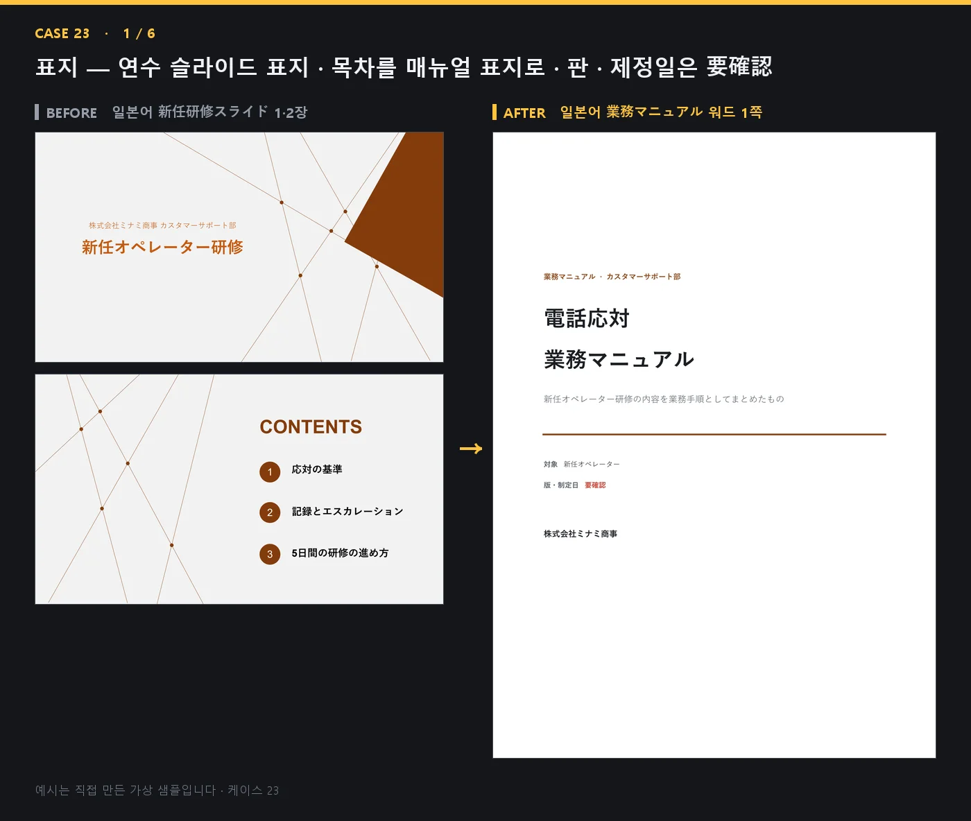971x821 pixels.
Task: Click the caption "일본어 新任研修スライド 1·2장"
Action: point(210,112)
